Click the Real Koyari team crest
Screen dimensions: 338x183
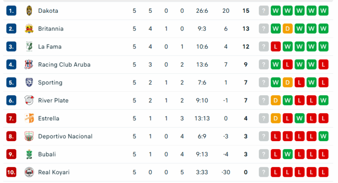pyautogui.click(x=29, y=172)
